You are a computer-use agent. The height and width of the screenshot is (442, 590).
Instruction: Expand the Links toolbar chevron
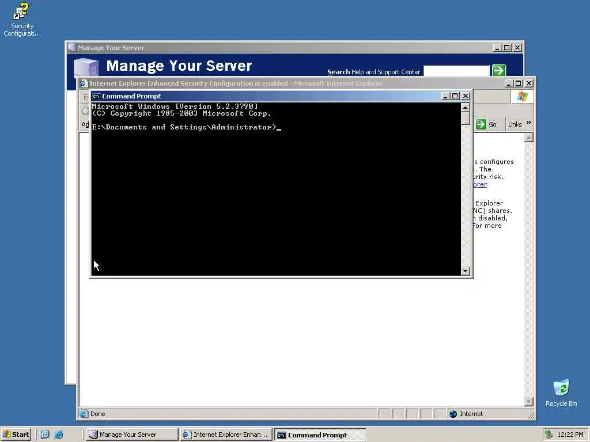(x=529, y=123)
